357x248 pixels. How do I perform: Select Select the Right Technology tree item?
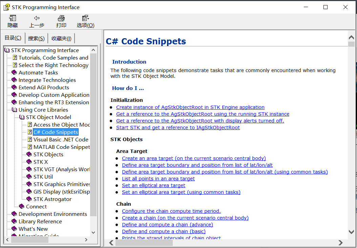click(x=53, y=65)
